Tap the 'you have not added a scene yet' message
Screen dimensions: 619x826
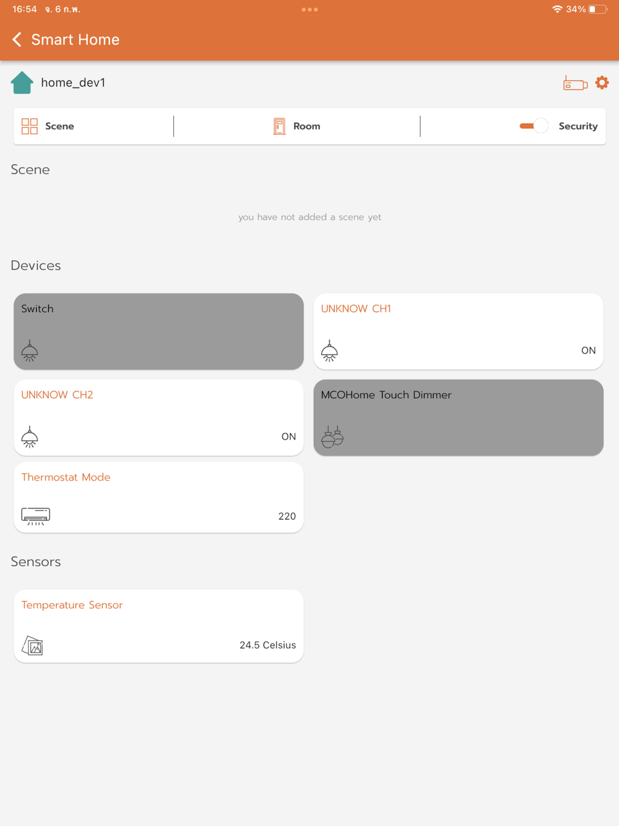tap(309, 217)
